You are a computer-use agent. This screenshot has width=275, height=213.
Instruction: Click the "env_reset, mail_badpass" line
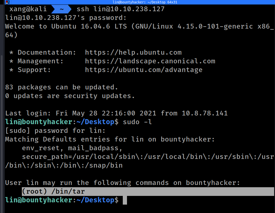[x=72, y=148]
